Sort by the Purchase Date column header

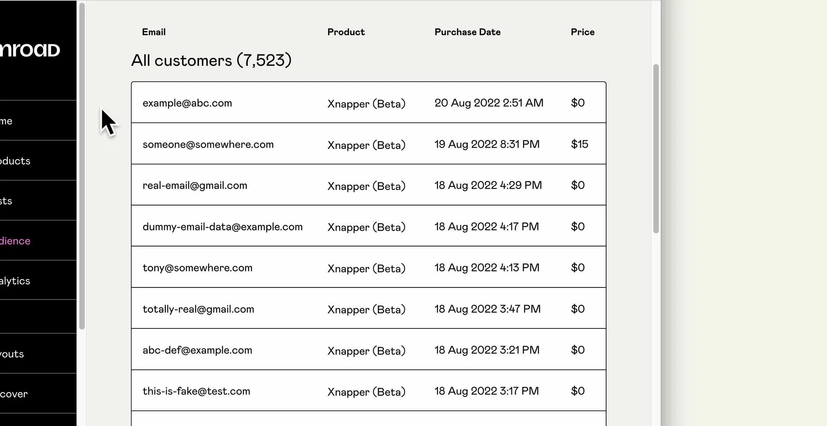(x=468, y=32)
